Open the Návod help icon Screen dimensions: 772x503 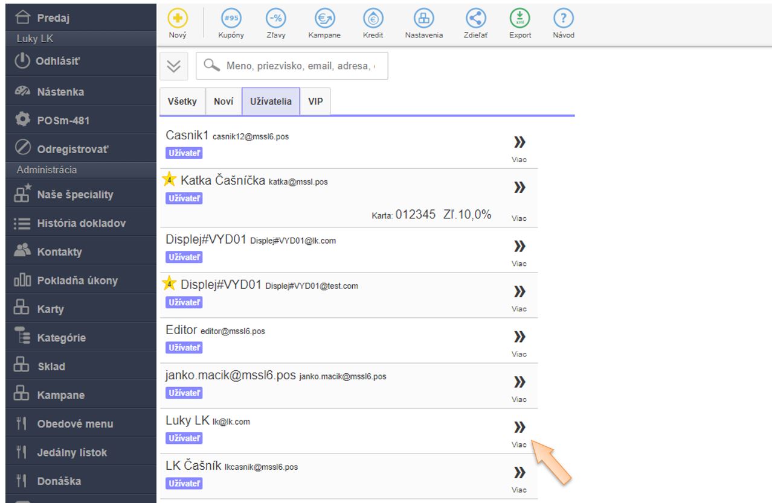pos(562,19)
